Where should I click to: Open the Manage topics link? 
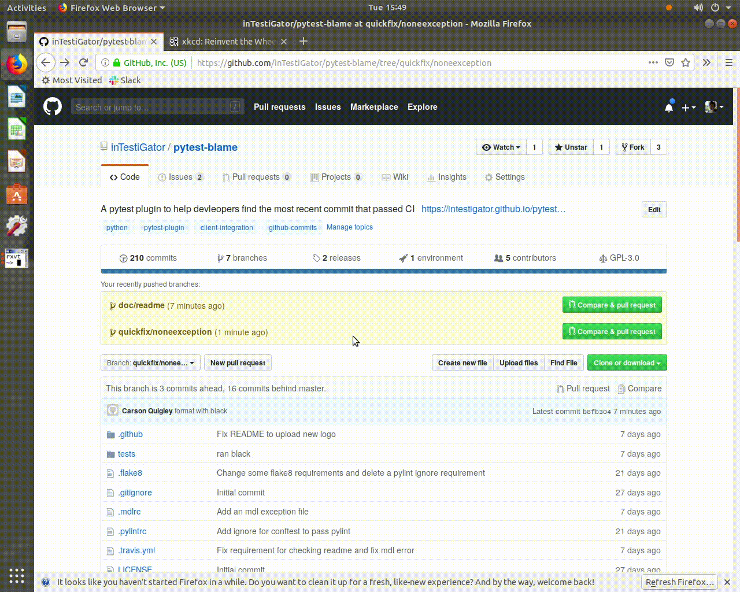click(x=350, y=227)
